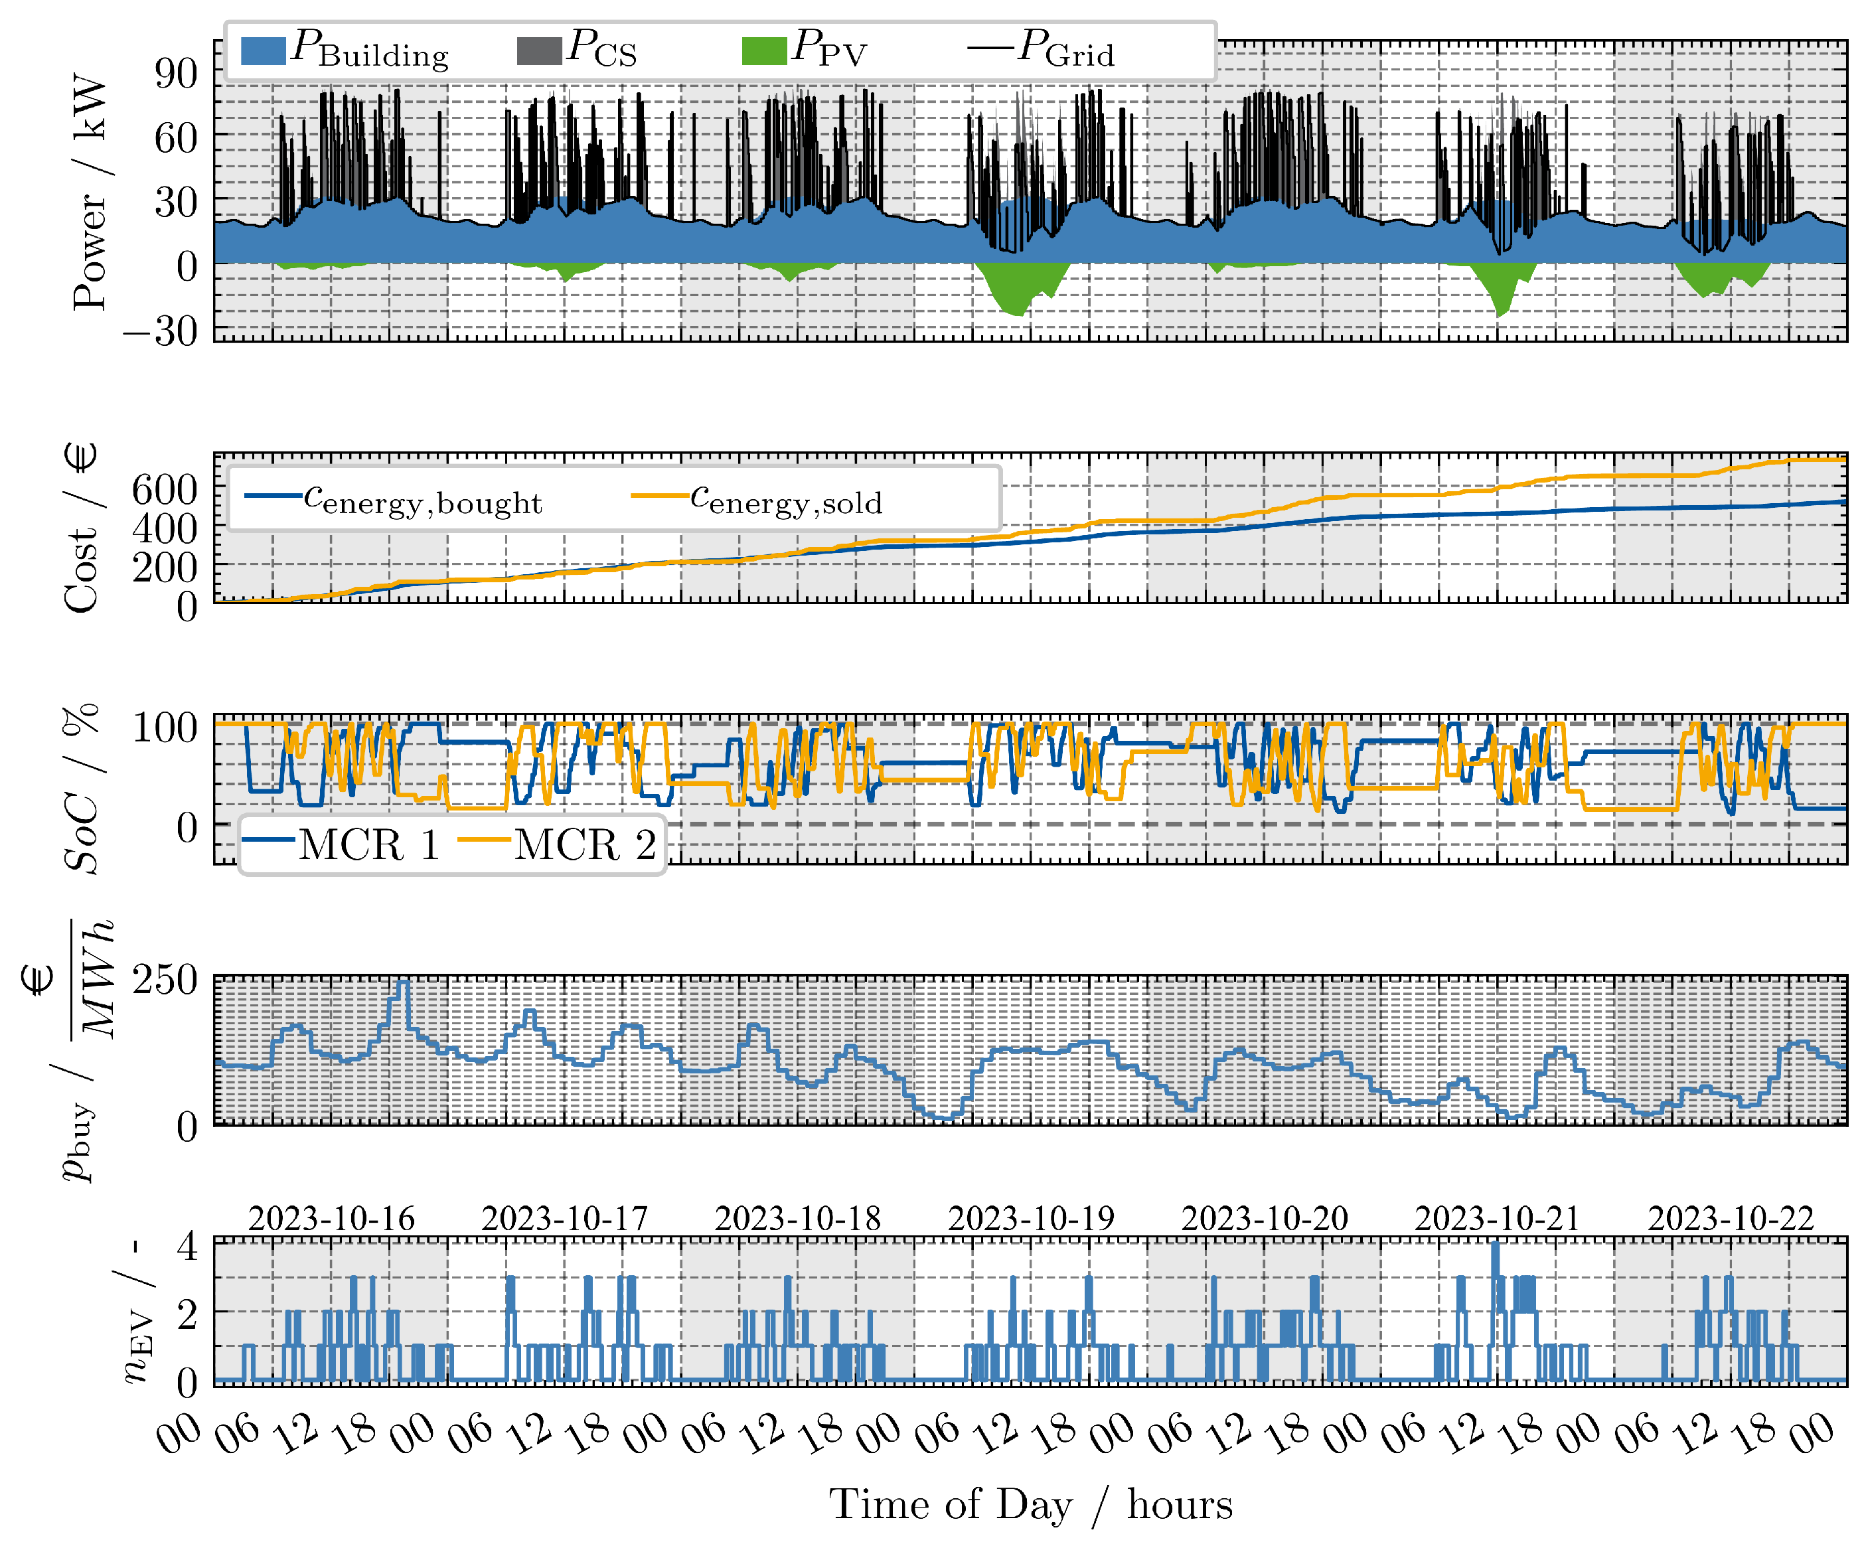Click the 100 tick on SoC axis
This screenshot has height=1550, width=1864.
[165, 728]
